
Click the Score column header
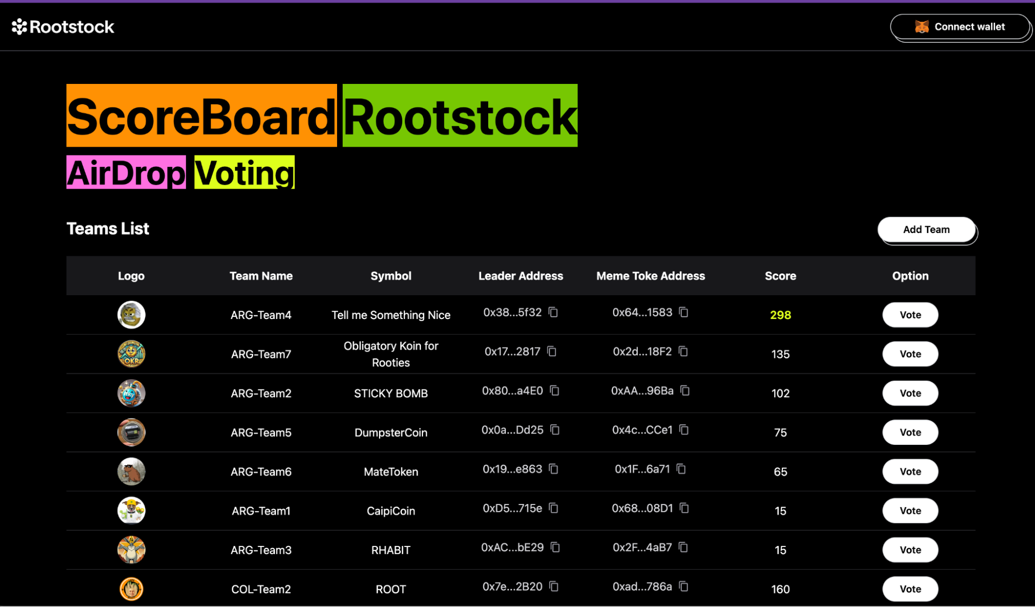[x=780, y=276]
